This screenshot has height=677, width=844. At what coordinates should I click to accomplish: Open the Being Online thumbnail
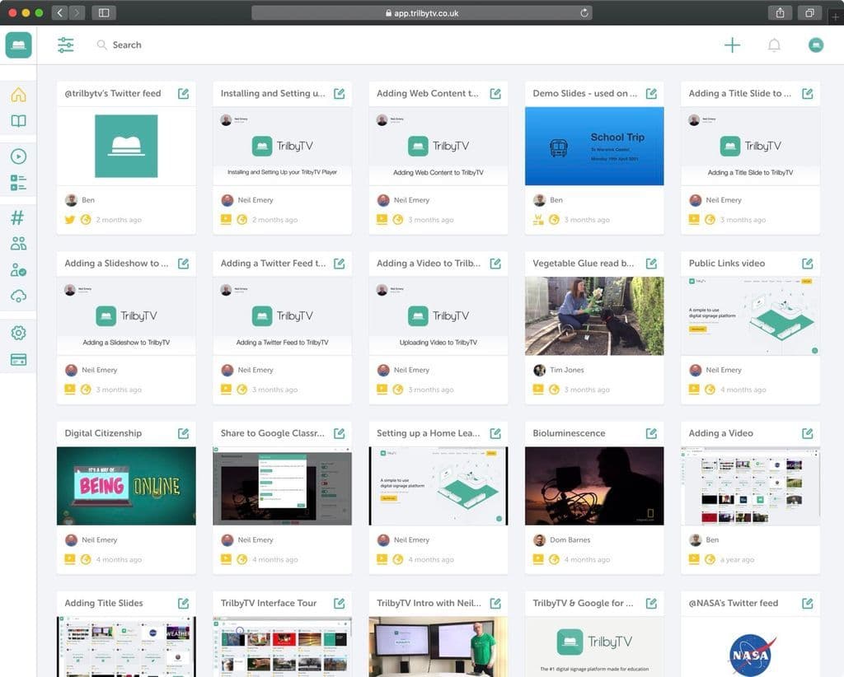[126, 486]
